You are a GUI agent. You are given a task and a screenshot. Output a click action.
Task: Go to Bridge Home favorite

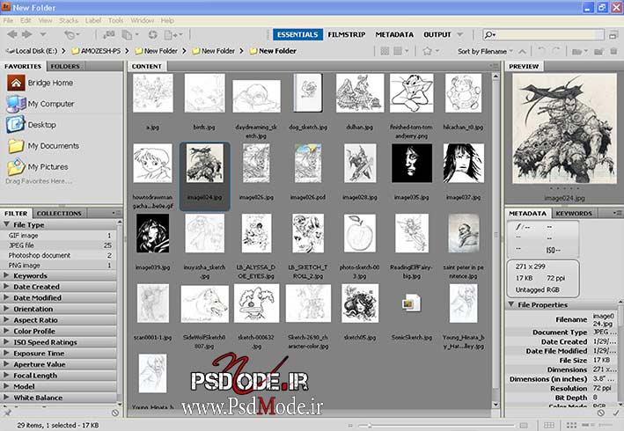point(40,83)
